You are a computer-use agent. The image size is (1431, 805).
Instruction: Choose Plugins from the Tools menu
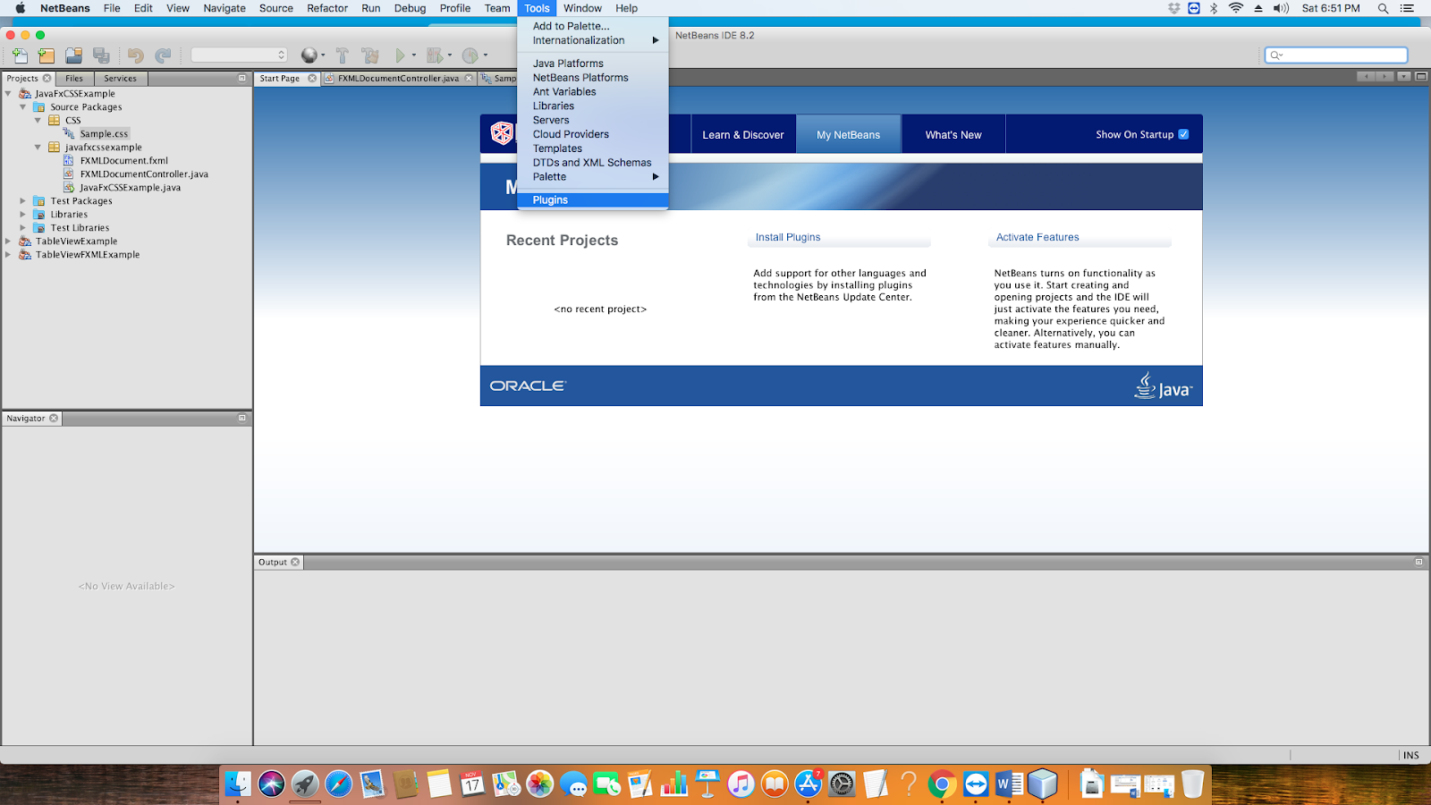click(593, 199)
